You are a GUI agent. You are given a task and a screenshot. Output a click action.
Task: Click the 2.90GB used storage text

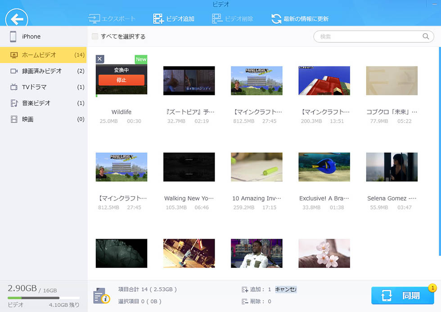pyautogui.click(x=22, y=288)
